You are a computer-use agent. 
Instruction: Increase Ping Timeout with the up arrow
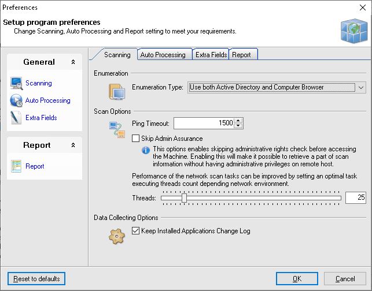coord(238,120)
